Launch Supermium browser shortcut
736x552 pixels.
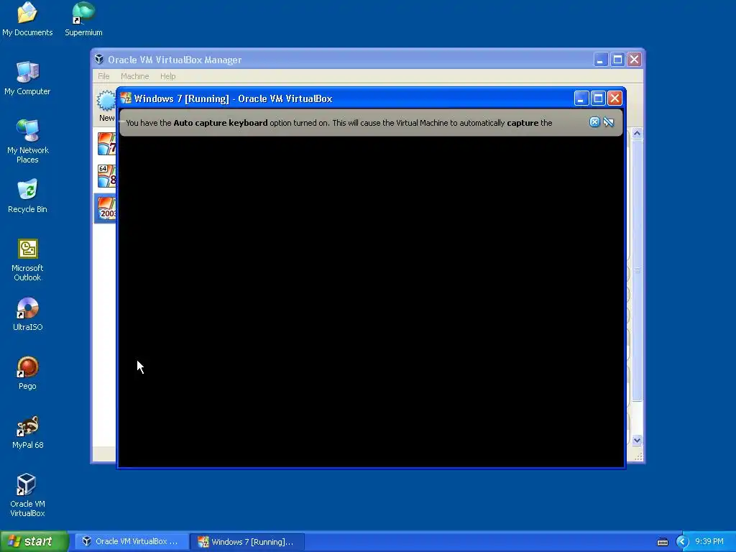point(83,19)
